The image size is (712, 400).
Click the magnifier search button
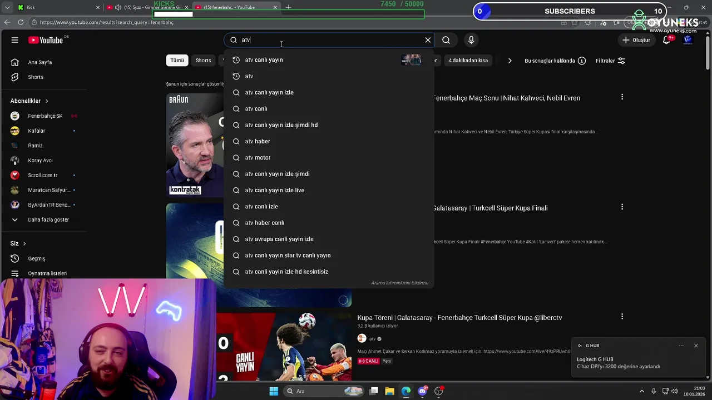[446, 40]
